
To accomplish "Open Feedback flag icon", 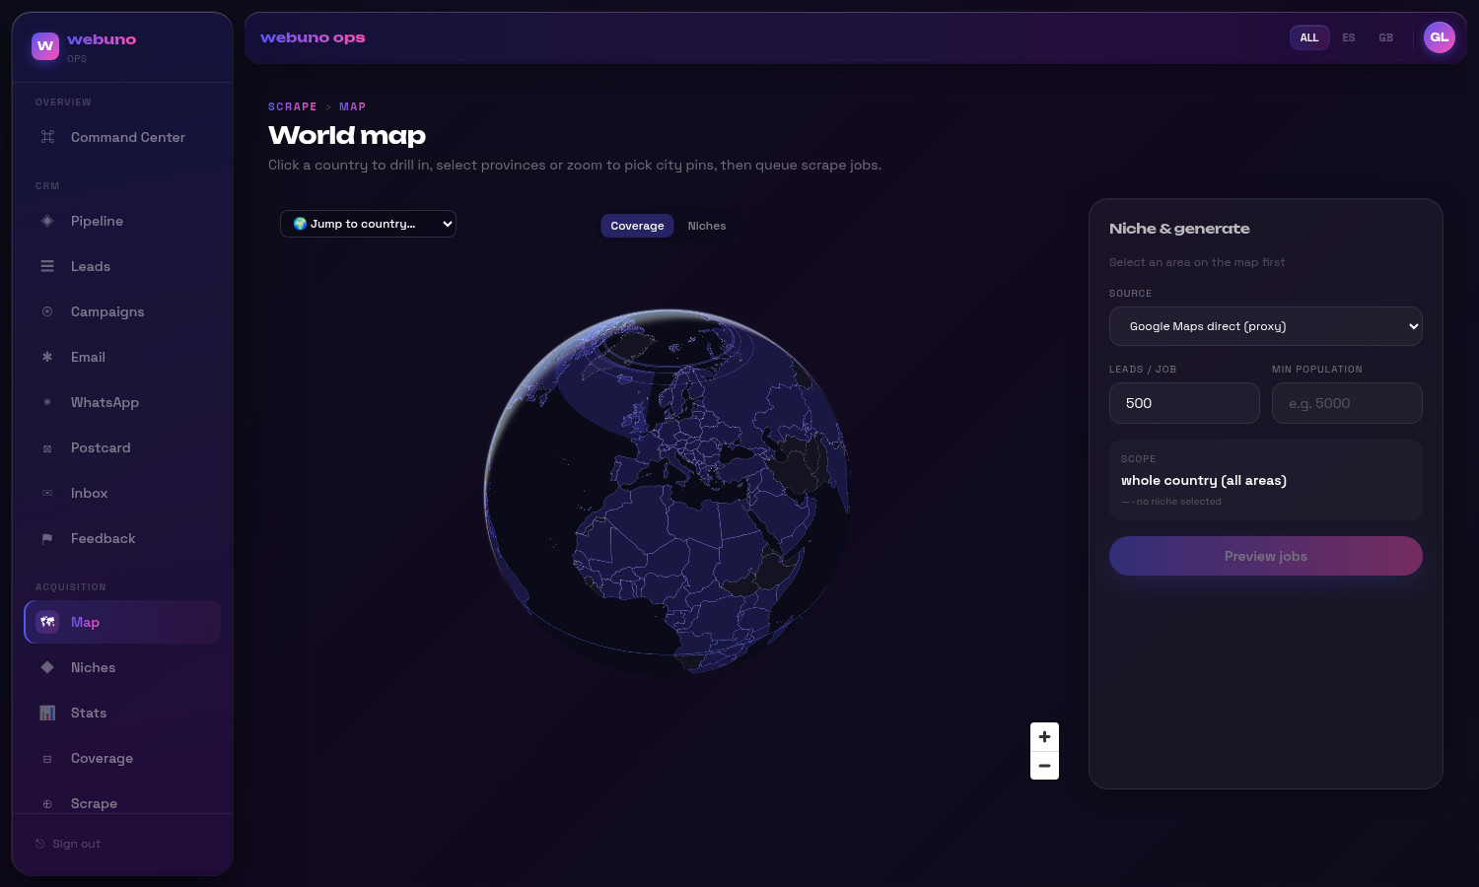I will (x=47, y=538).
